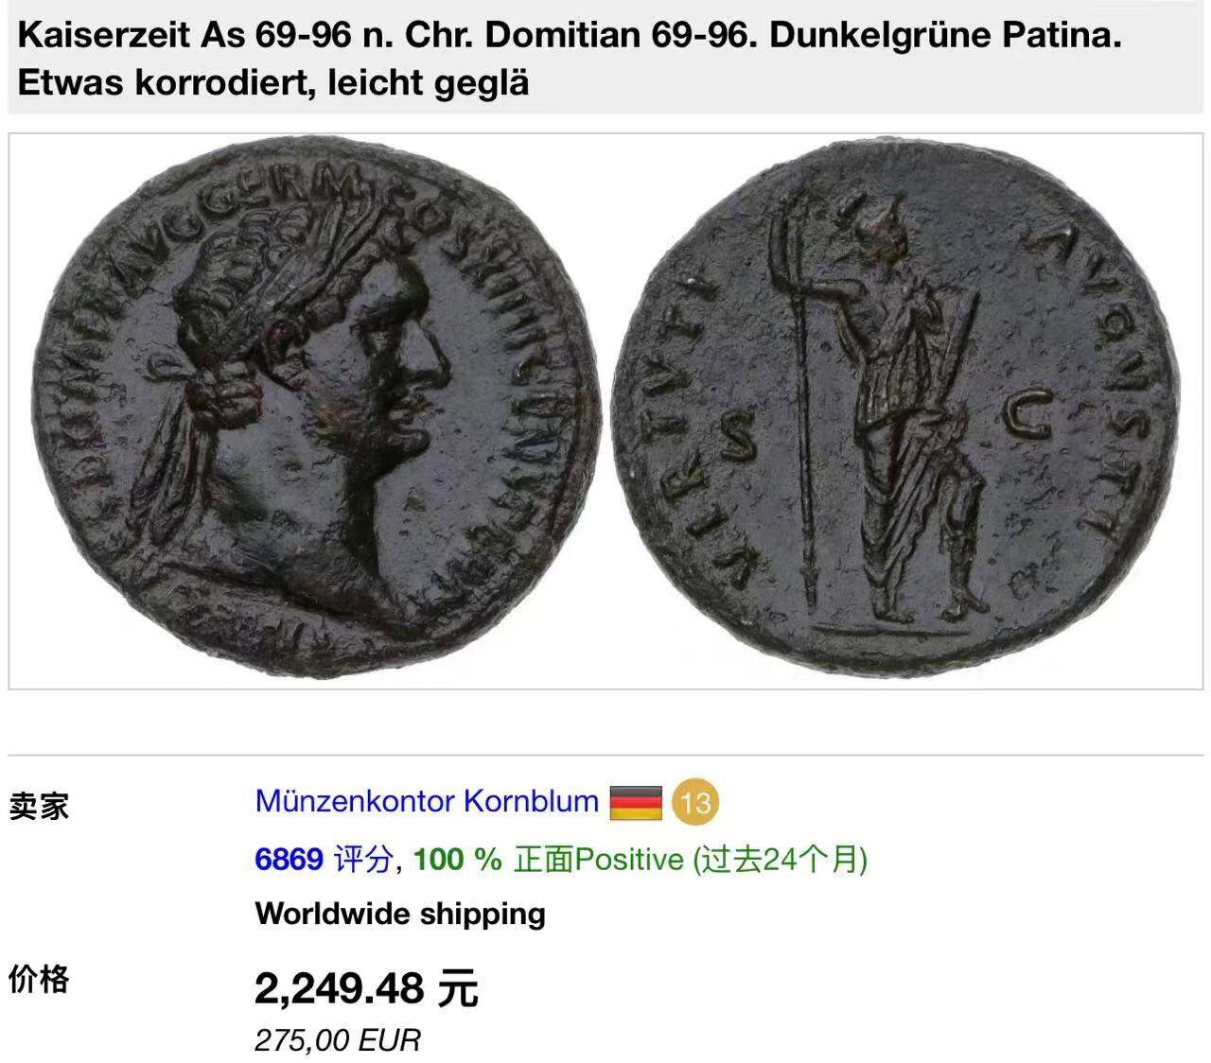Screen dimensions: 1211x1063
Task: Open the 6869 ratings count link
Action: tap(289, 859)
